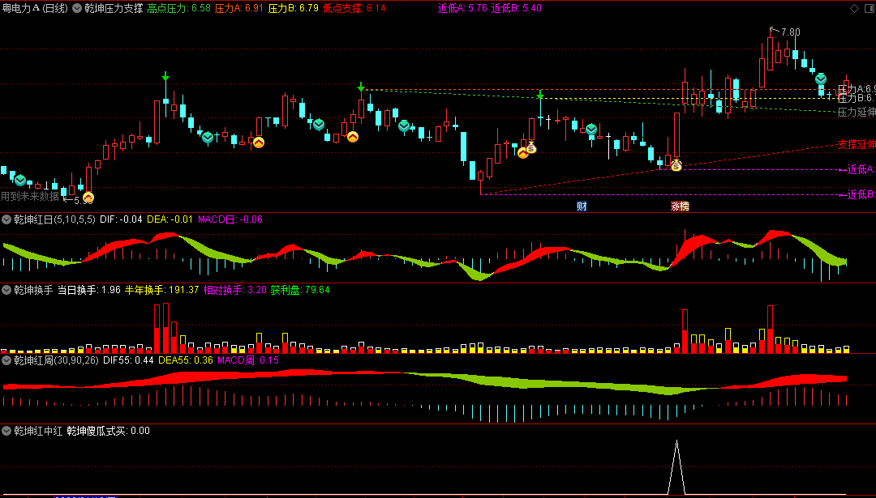Click the diamond icon at top right
The image size is (876, 498).
pyautogui.click(x=855, y=8)
